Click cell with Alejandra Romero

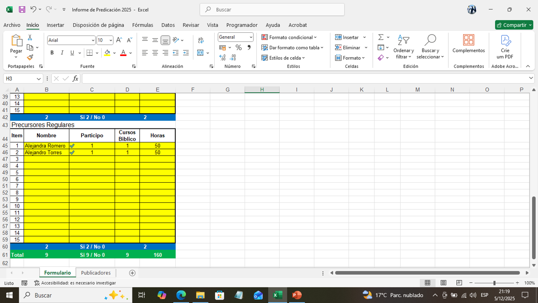point(46,146)
